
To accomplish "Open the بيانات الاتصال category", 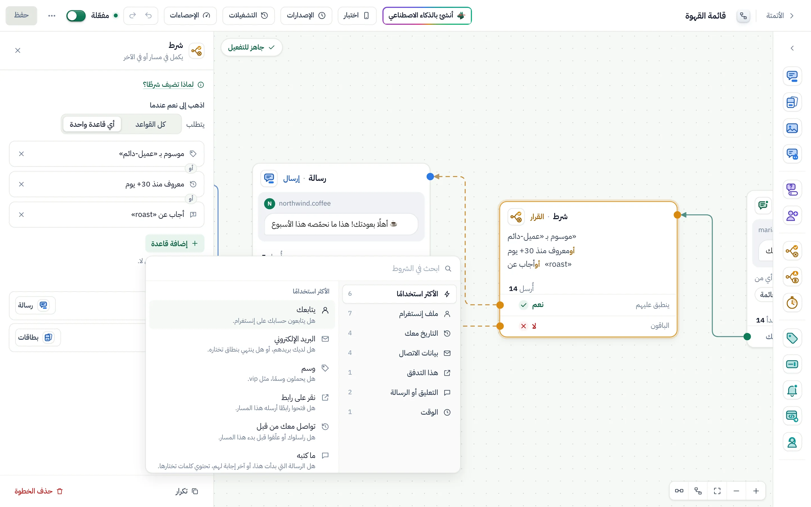I will [400, 353].
